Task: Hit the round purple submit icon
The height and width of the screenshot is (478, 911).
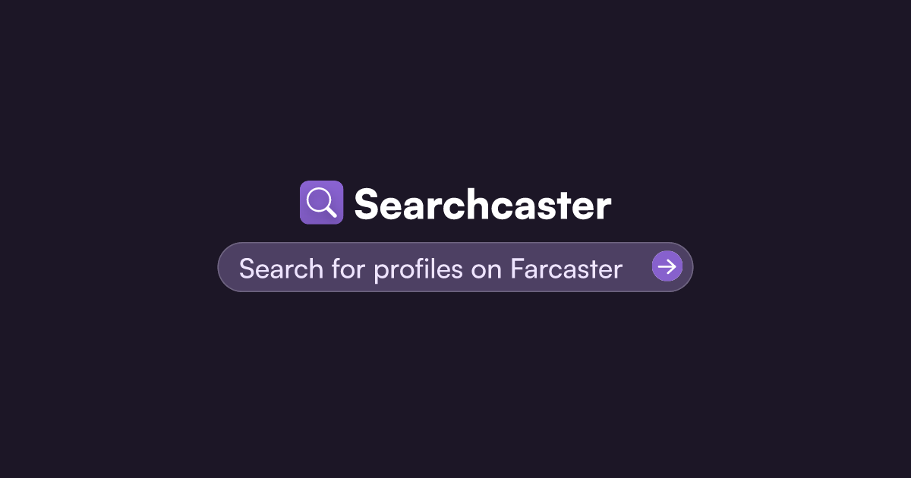Action: [x=667, y=266]
